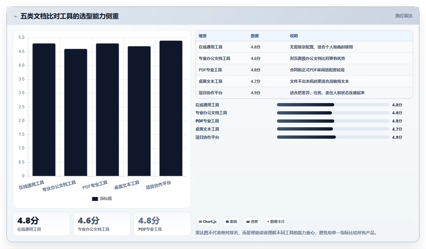Image resolution: width=426 pixels, height=249 pixels.
Task: Select the 桌面文本工具 table row cell
Action: point(211,81)
